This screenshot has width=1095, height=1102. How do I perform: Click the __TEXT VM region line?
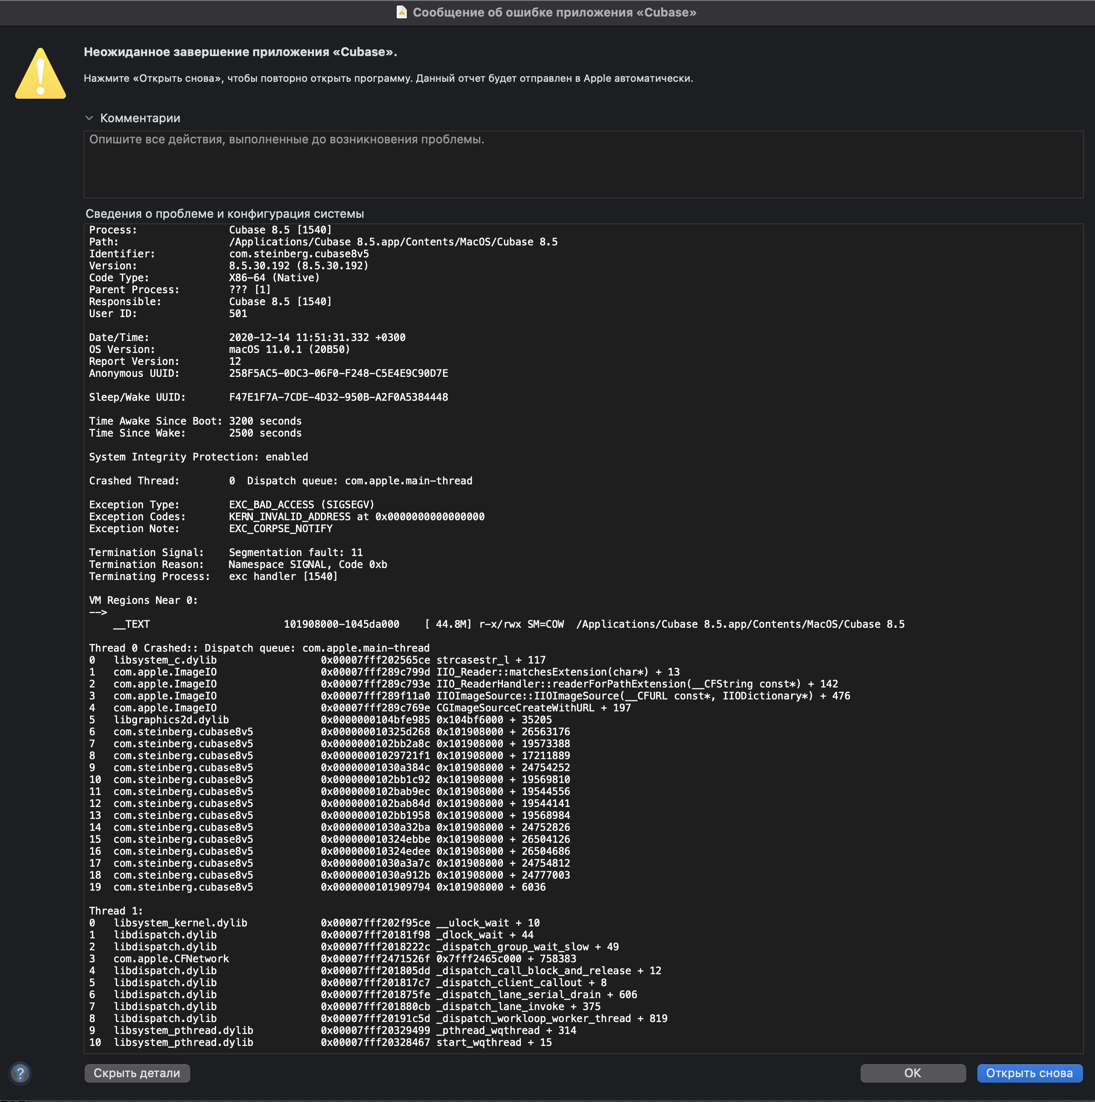click(508, 624)
